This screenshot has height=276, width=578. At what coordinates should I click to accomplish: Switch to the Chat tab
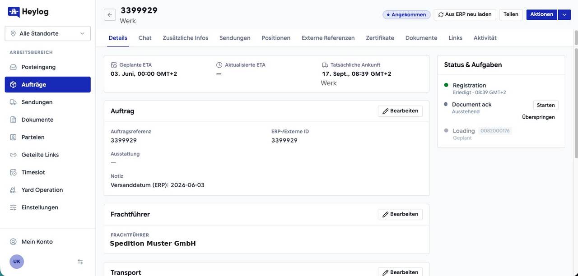145,38
